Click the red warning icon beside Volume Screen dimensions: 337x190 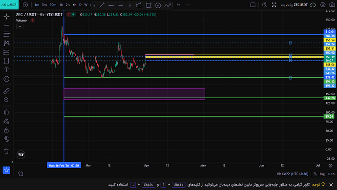[32, 21]
